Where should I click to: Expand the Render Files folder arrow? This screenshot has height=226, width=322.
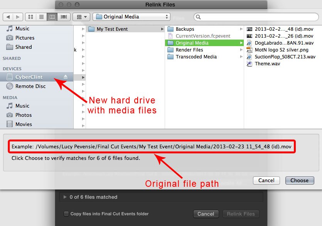(x=241, y=50)
